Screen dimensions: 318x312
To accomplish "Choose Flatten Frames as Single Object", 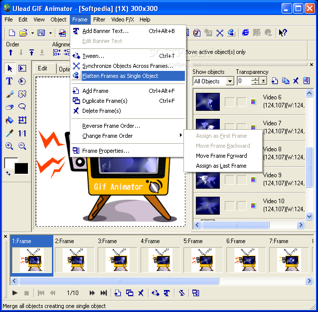I will coord(128,76).
